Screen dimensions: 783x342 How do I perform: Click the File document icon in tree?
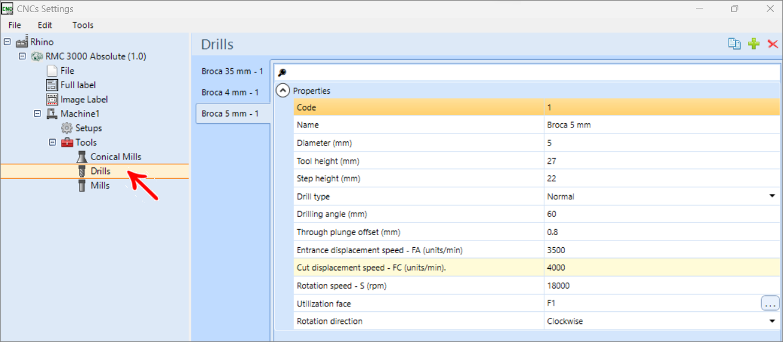click(52, 71)
